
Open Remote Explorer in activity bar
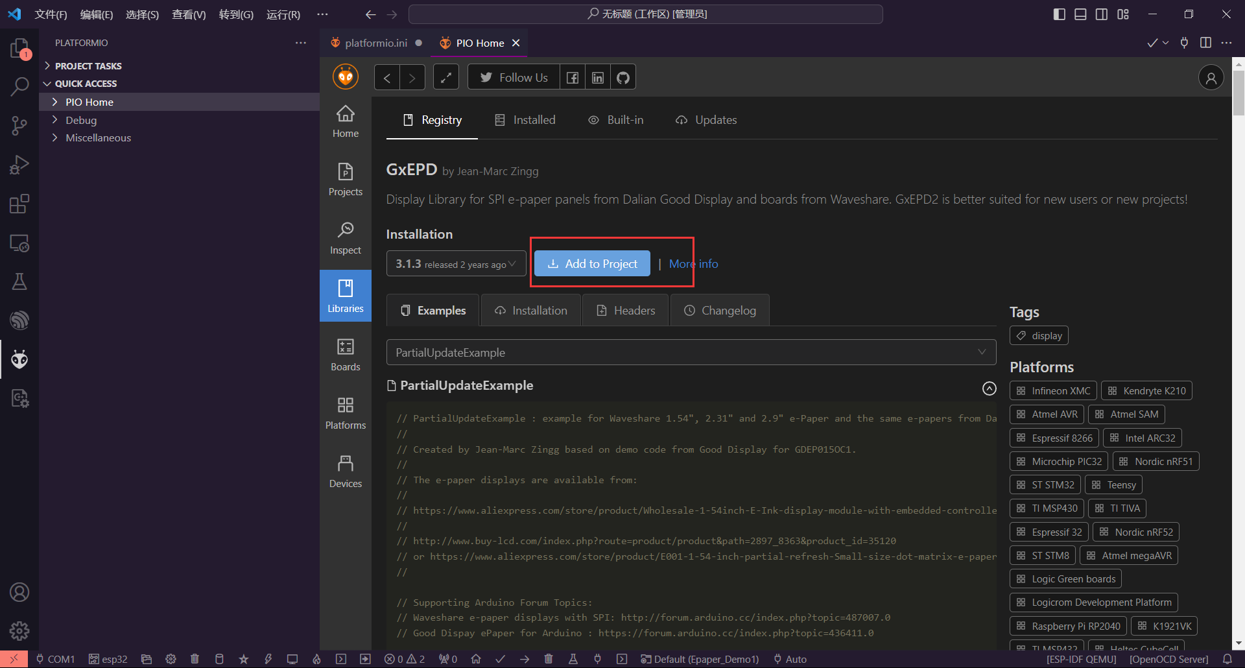[19, 243]
